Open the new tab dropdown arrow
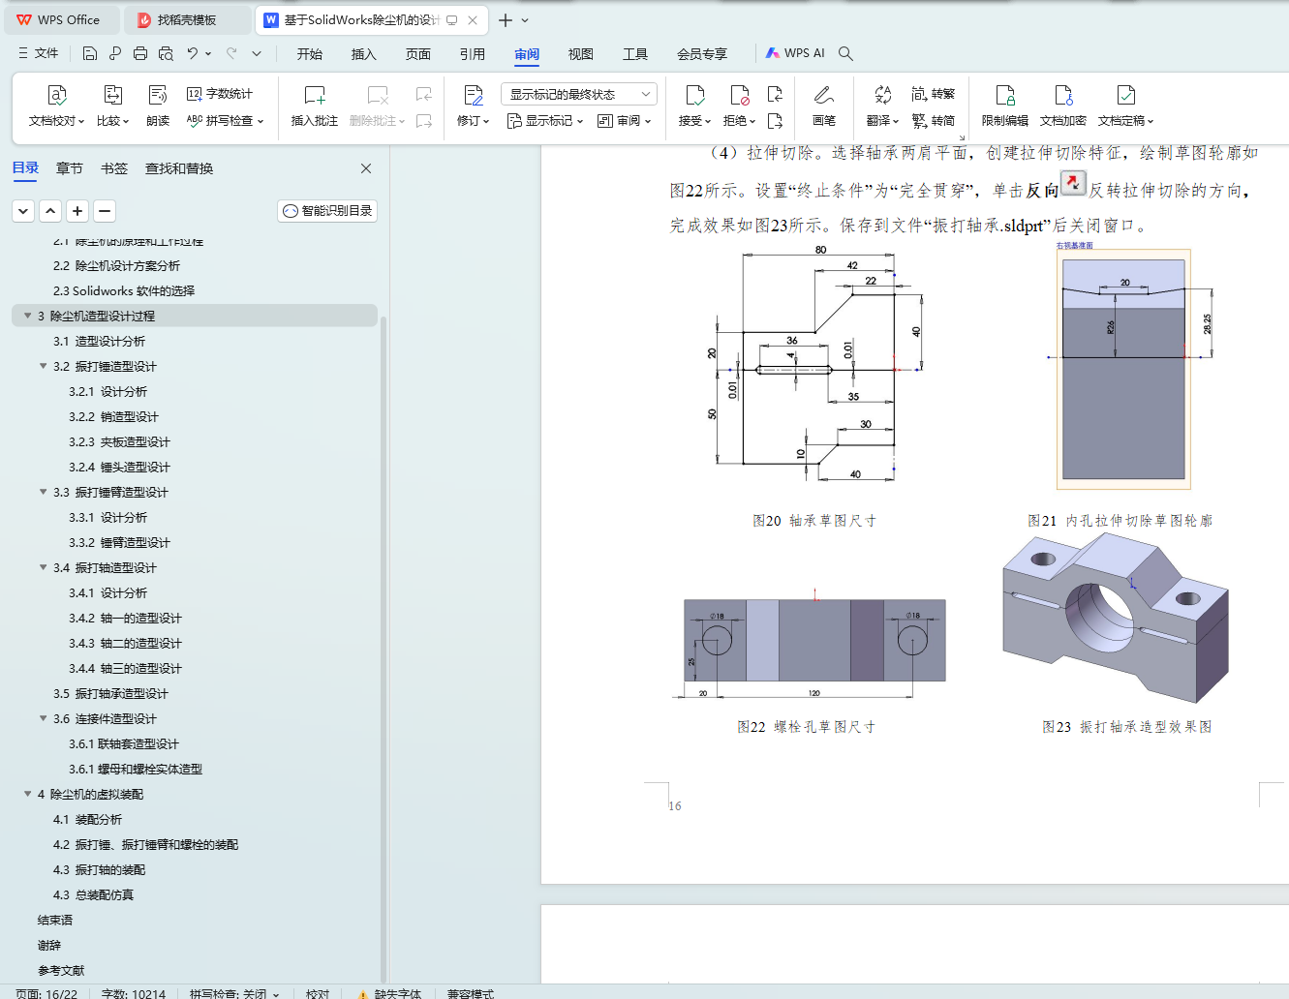This screenshot has height=999, width=1289. pos(525,20)
